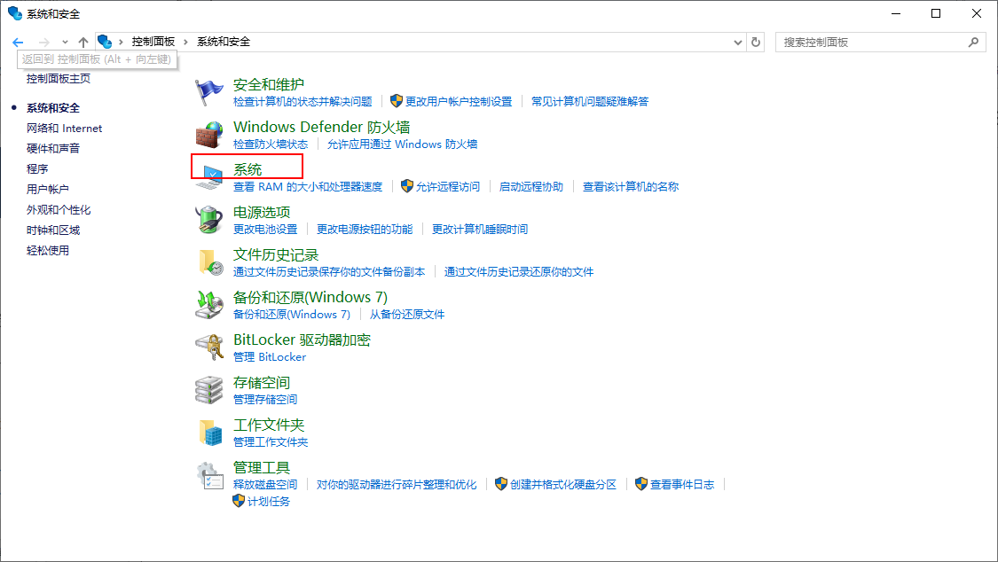Click the 系统 computer monitor icon

click(208, 177)
